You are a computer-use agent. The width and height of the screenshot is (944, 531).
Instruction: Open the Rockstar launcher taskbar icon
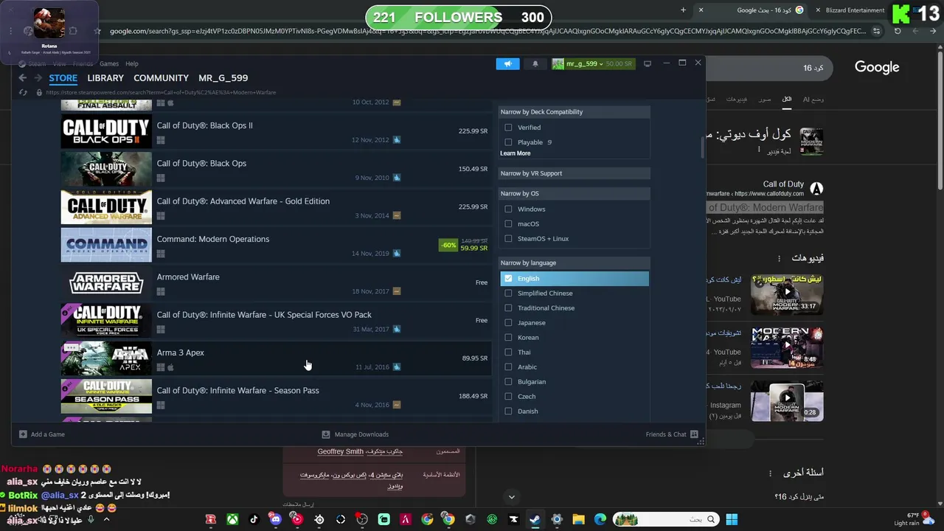coord(211,519)
